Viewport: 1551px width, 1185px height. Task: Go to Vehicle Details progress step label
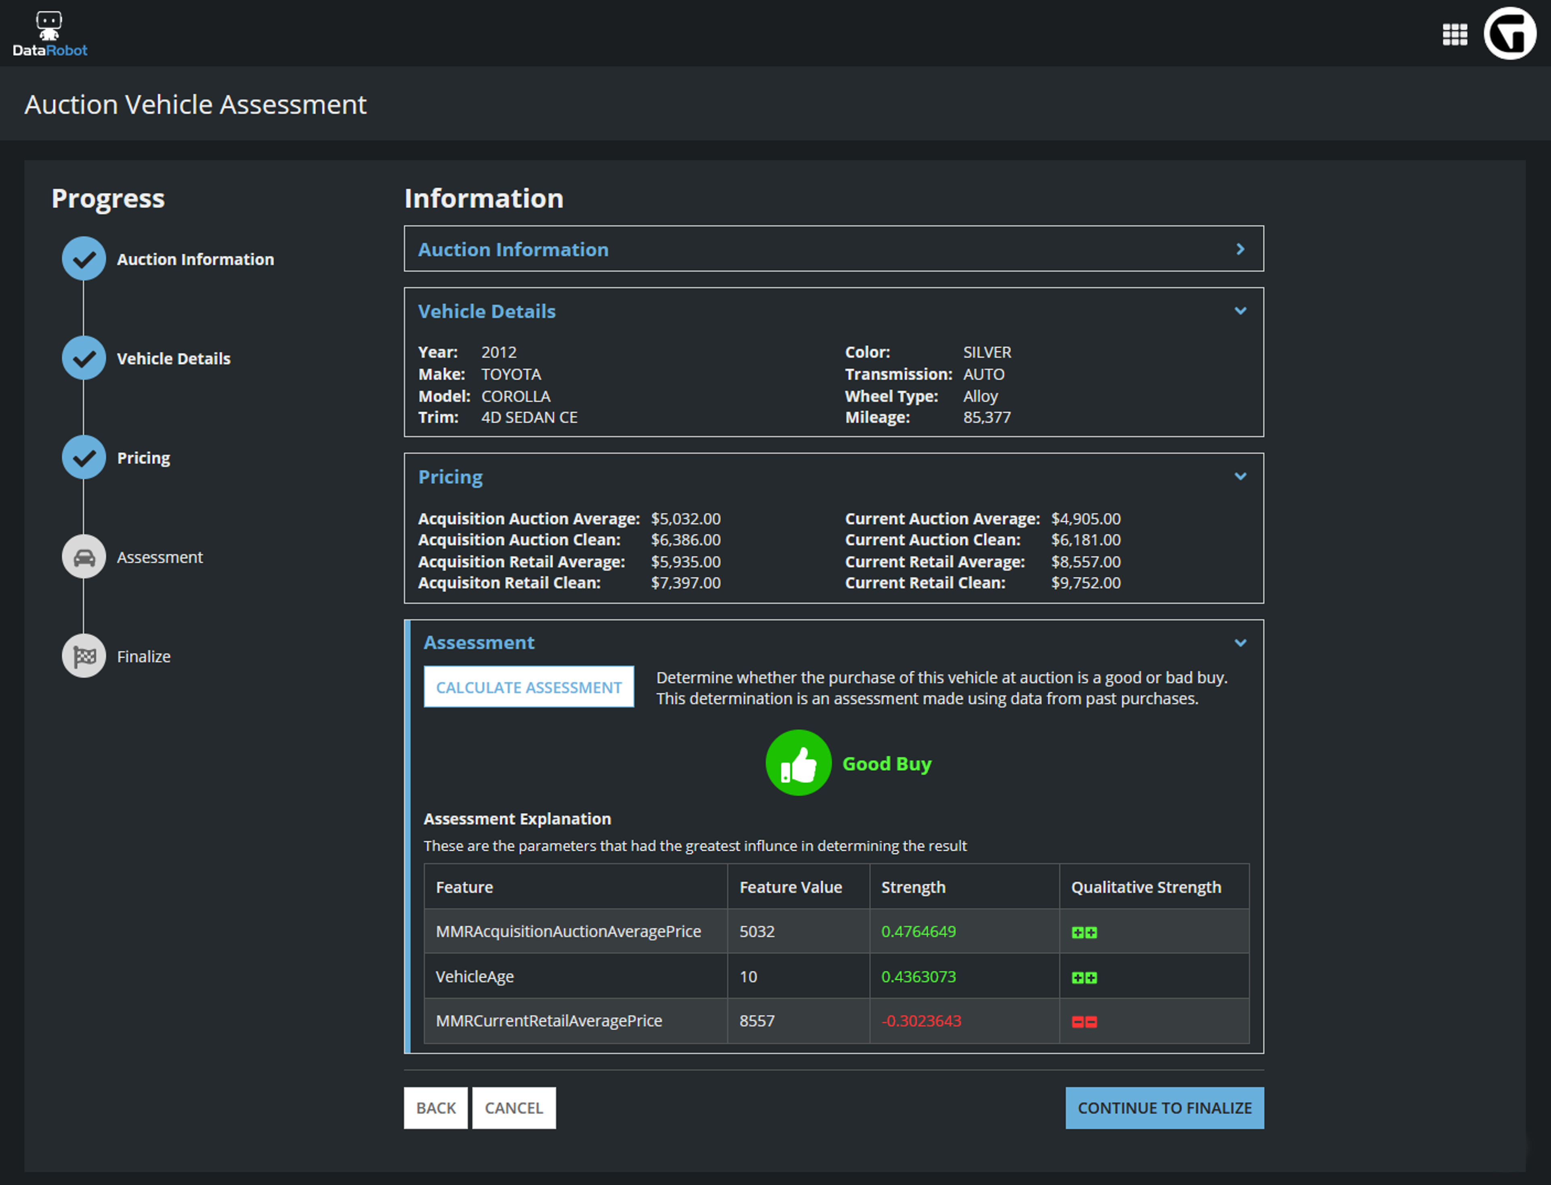coord(173,359)
